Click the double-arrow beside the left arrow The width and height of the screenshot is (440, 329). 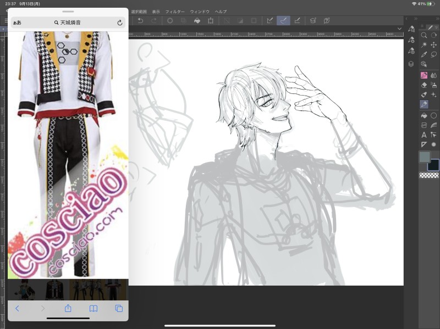coord(416,19)
